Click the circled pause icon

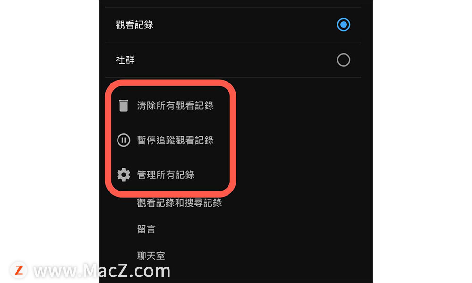(x=123, y=140)
